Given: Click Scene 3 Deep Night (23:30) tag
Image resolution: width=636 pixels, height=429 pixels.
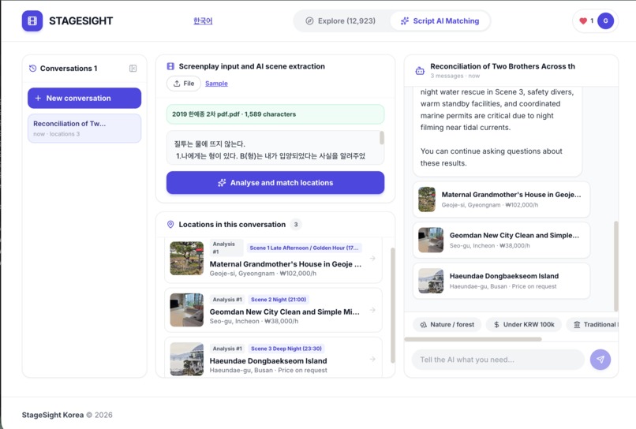Looking at the screenshot, I should [286, 349].
